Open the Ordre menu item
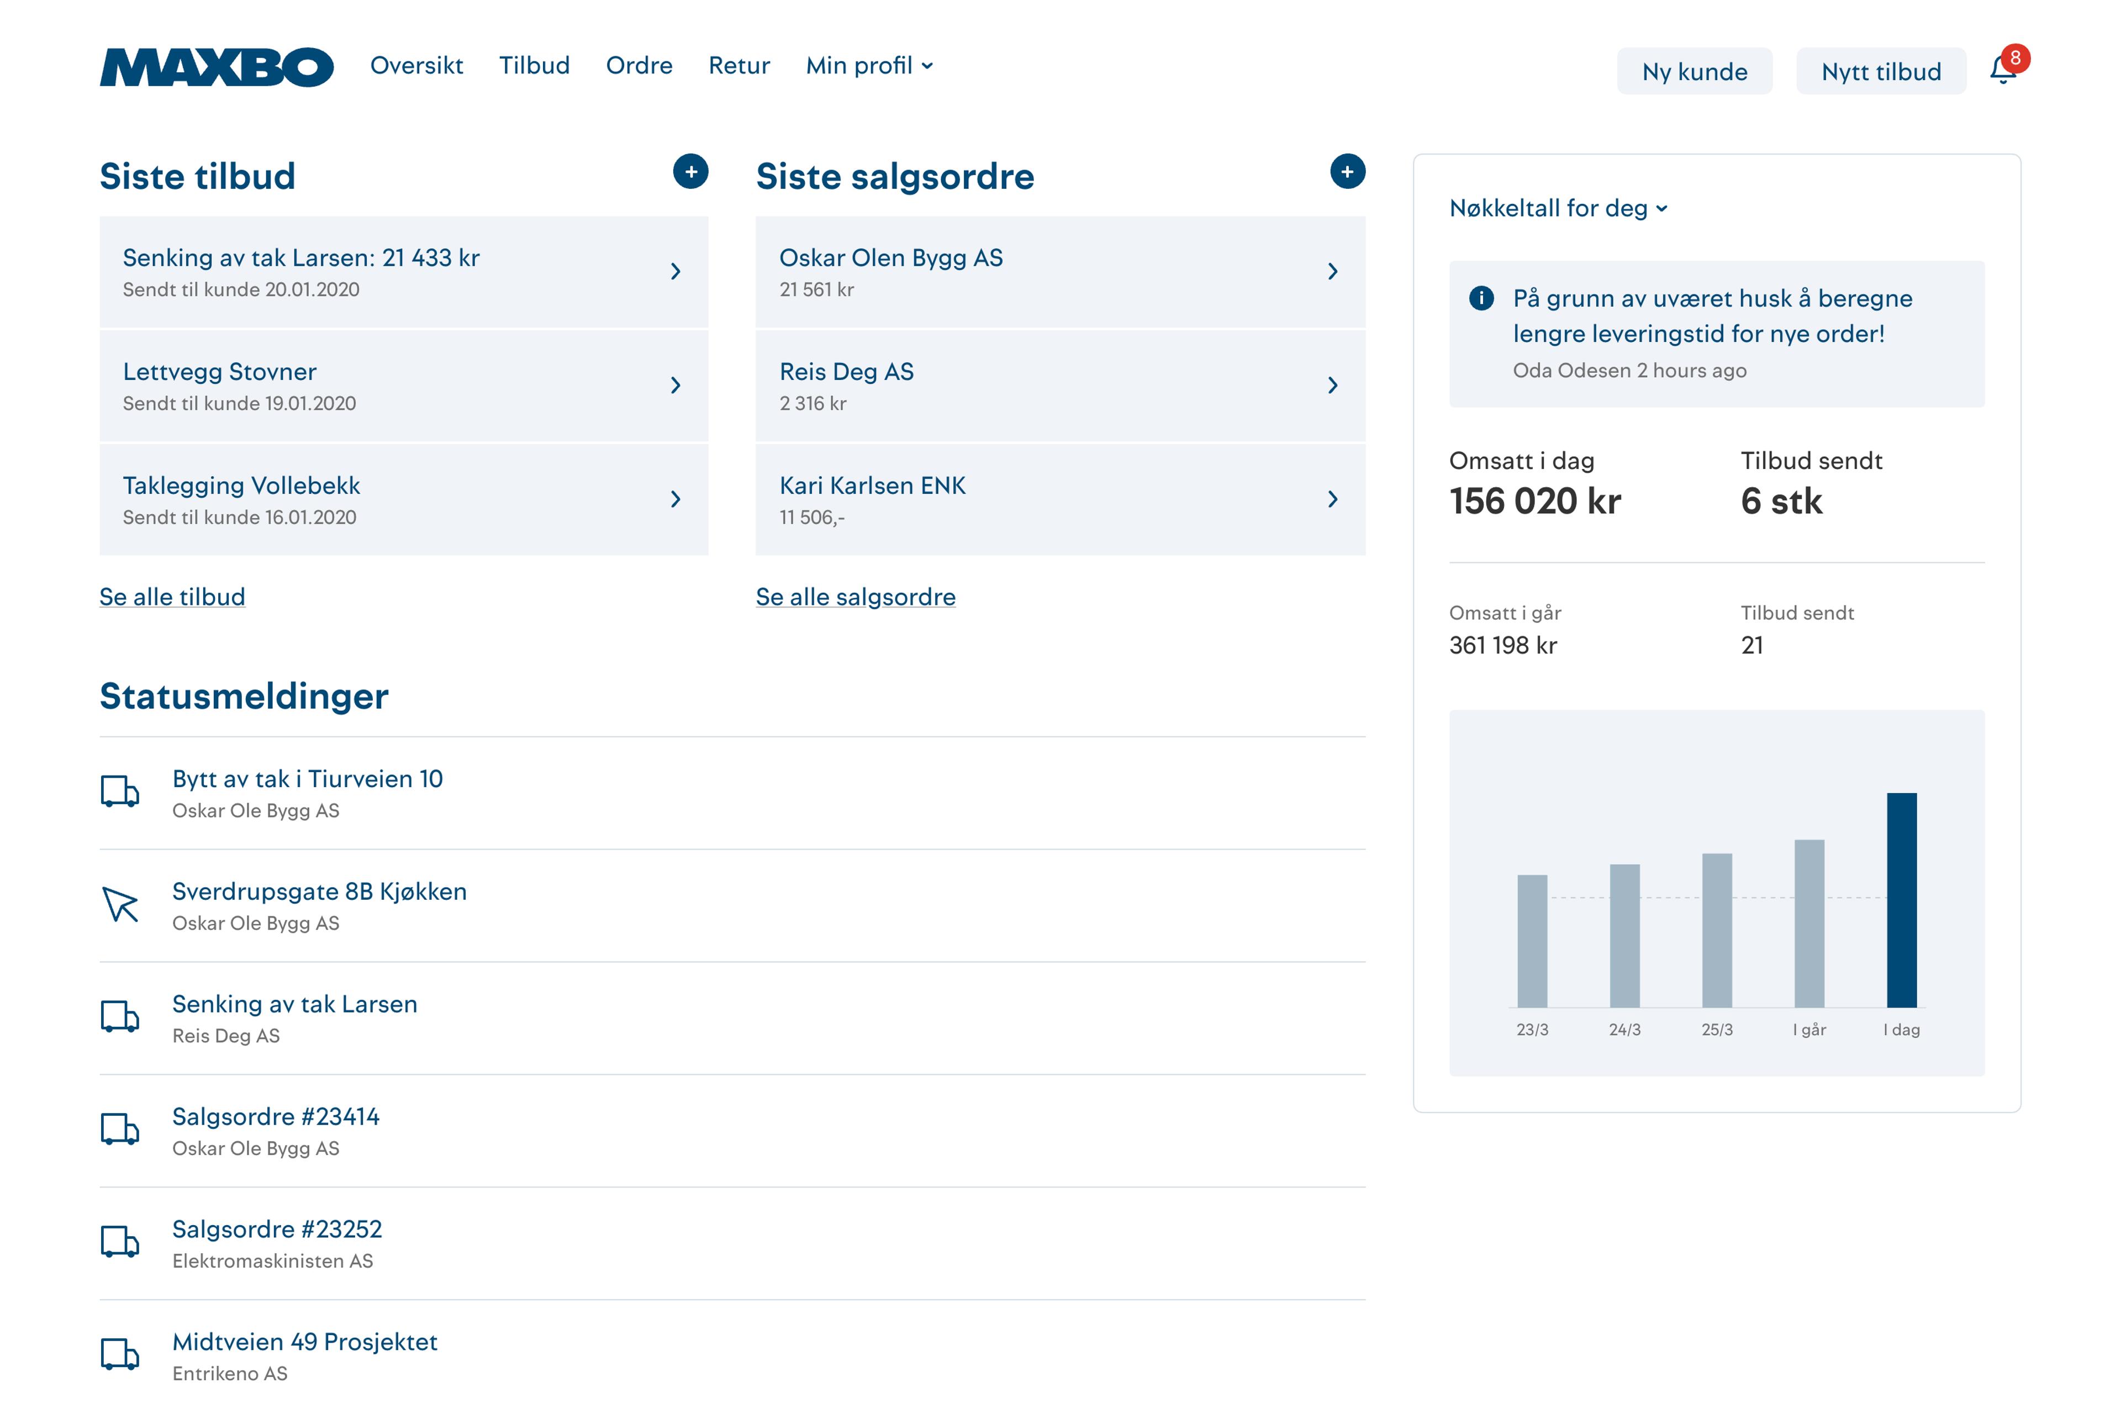Screen dimensions: 2121x1414 click(640, 66)
